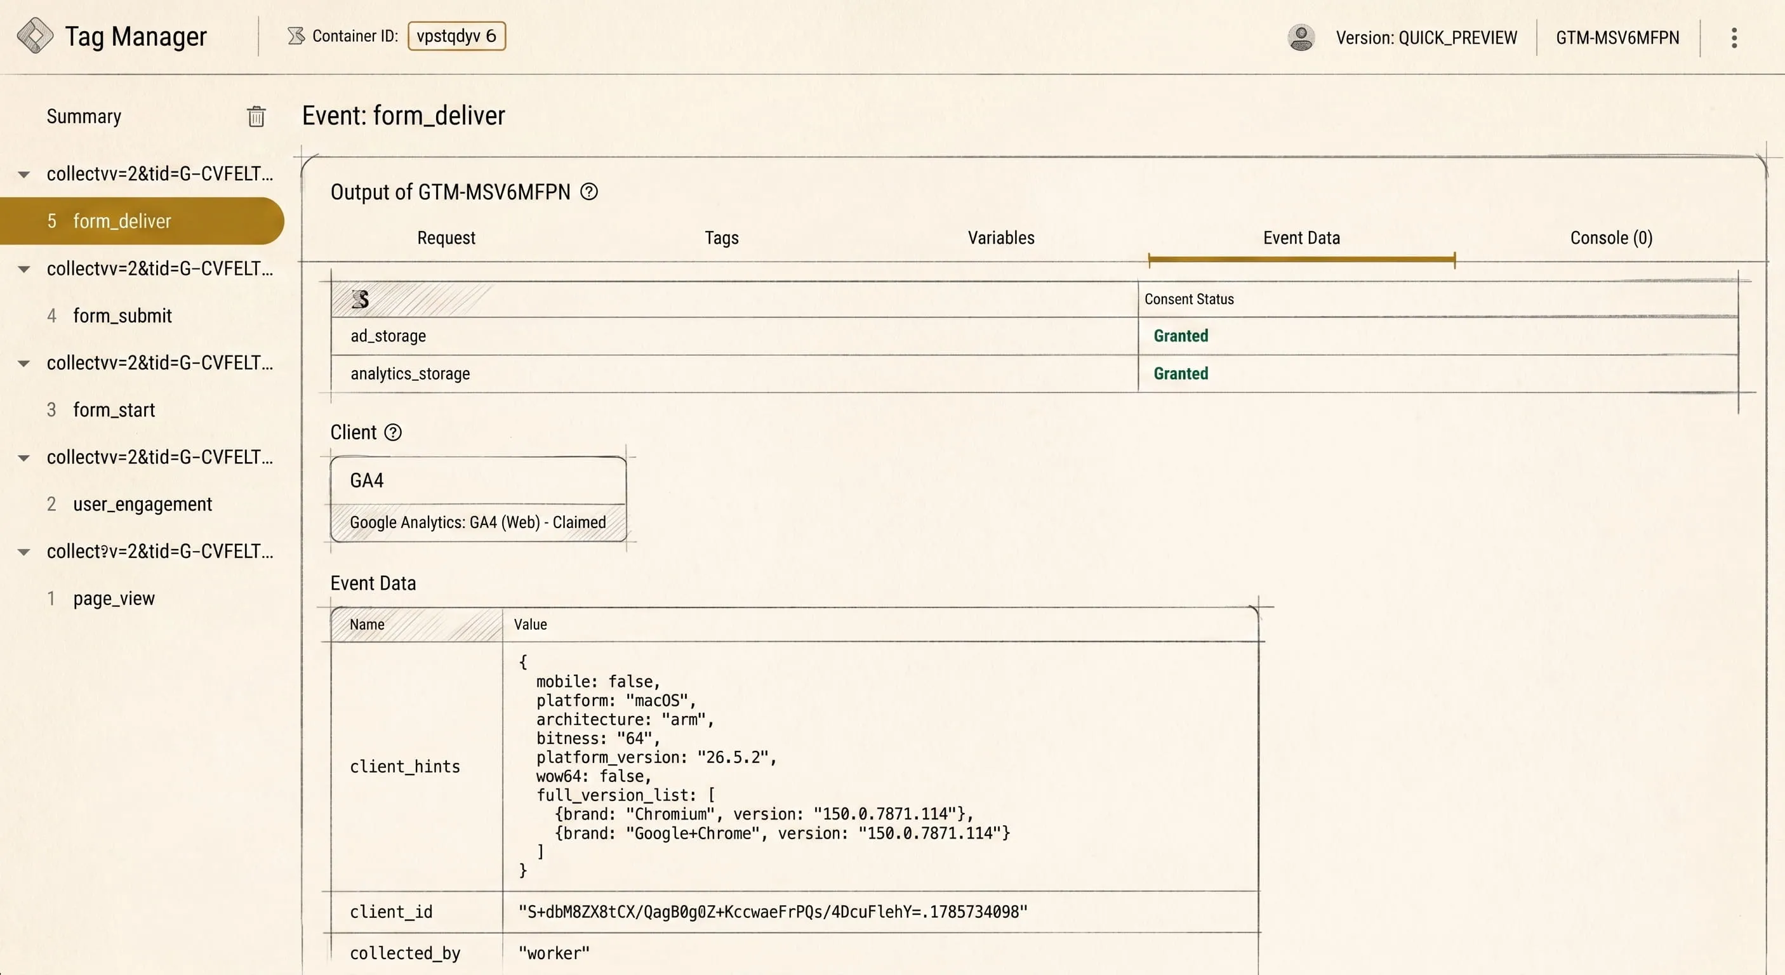The image size is (1785, 975).
Task: Open help icon next to Output of GTM-MSV6MFPN
Action: (589, 192)
